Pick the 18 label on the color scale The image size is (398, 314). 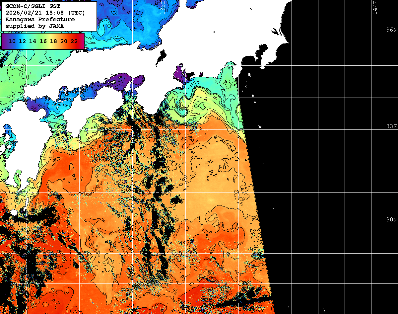tap(53, 41)
